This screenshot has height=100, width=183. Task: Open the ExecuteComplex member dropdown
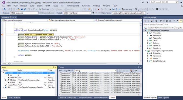[118, 20]
